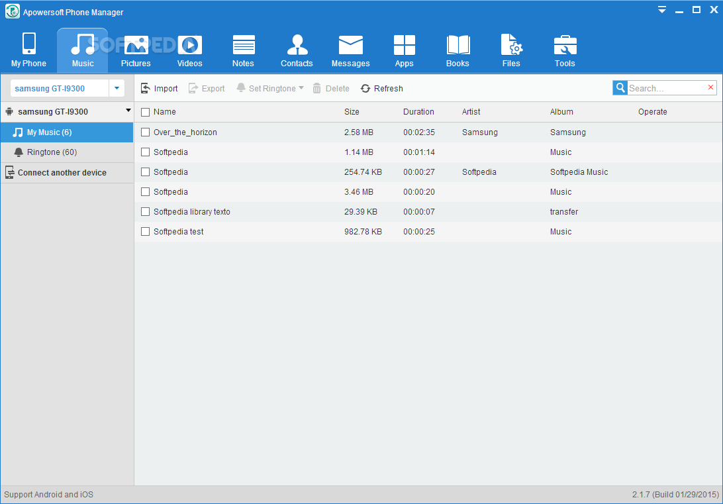Check the 254.74 KB Softpedia checkbox
Viewport: 723px width, 504px height.
click(x=145, y=172)
